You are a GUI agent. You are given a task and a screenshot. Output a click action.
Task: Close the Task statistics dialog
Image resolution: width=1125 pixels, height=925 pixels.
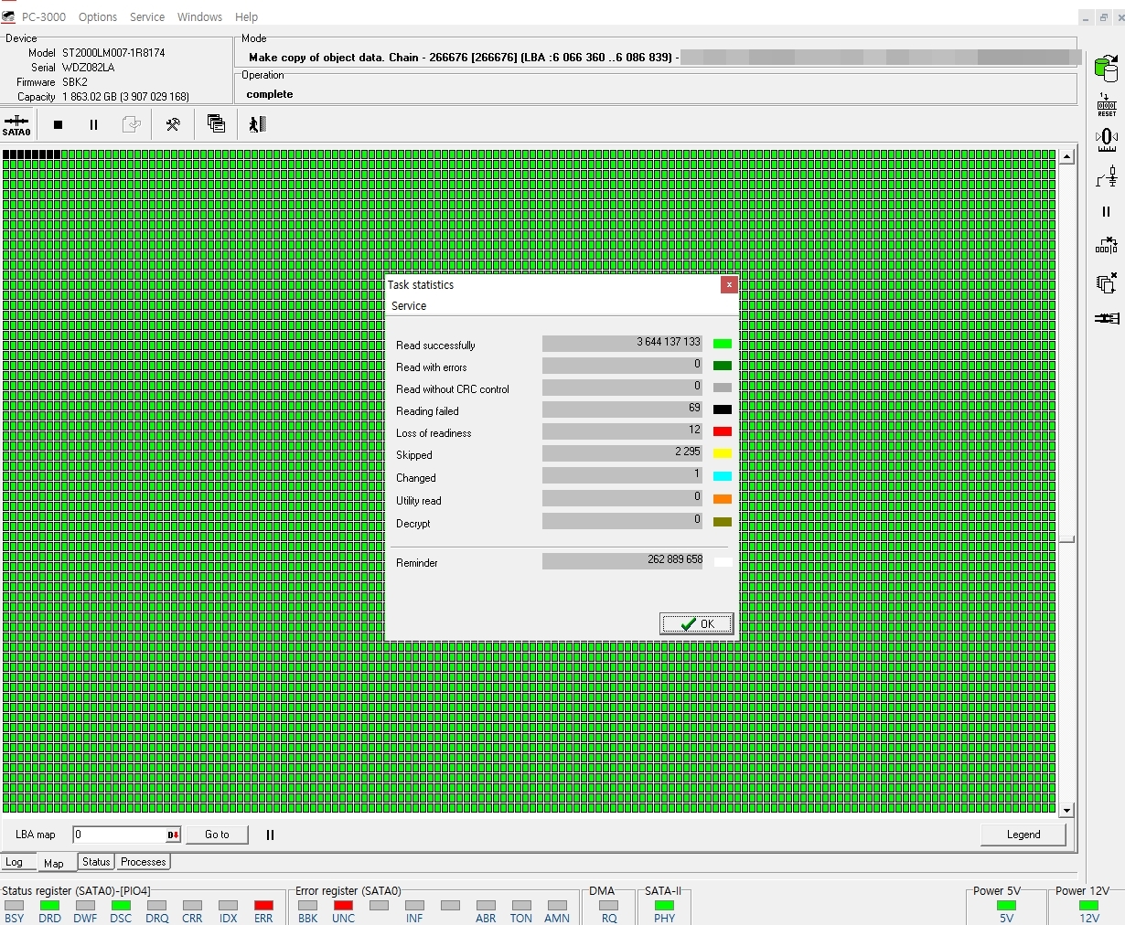coord(729,285)
